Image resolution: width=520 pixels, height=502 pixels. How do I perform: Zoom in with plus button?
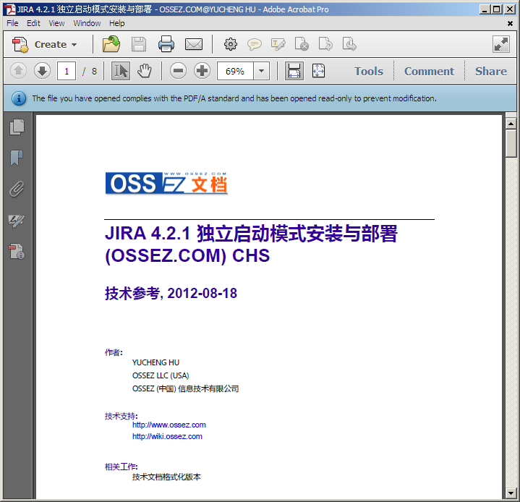pyautogui.click(x=202, y=71)
